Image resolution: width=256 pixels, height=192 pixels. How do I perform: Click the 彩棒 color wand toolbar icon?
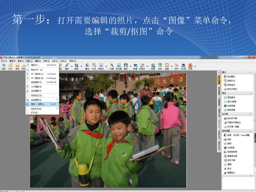112,66
